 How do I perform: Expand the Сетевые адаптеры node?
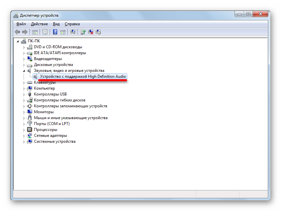pyautogui.click(x=24, y=136)
